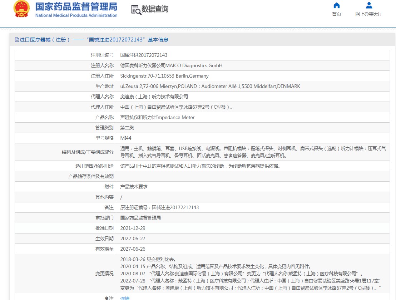396x300 pixels.
Task: Click the 代理人名称 row label
Action: 102,97
